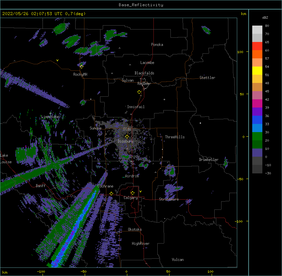Screen dimensions: 282x276
Task: Click the 2022/05/26 02:07:53 UTC timestamp
Action: 32,14
